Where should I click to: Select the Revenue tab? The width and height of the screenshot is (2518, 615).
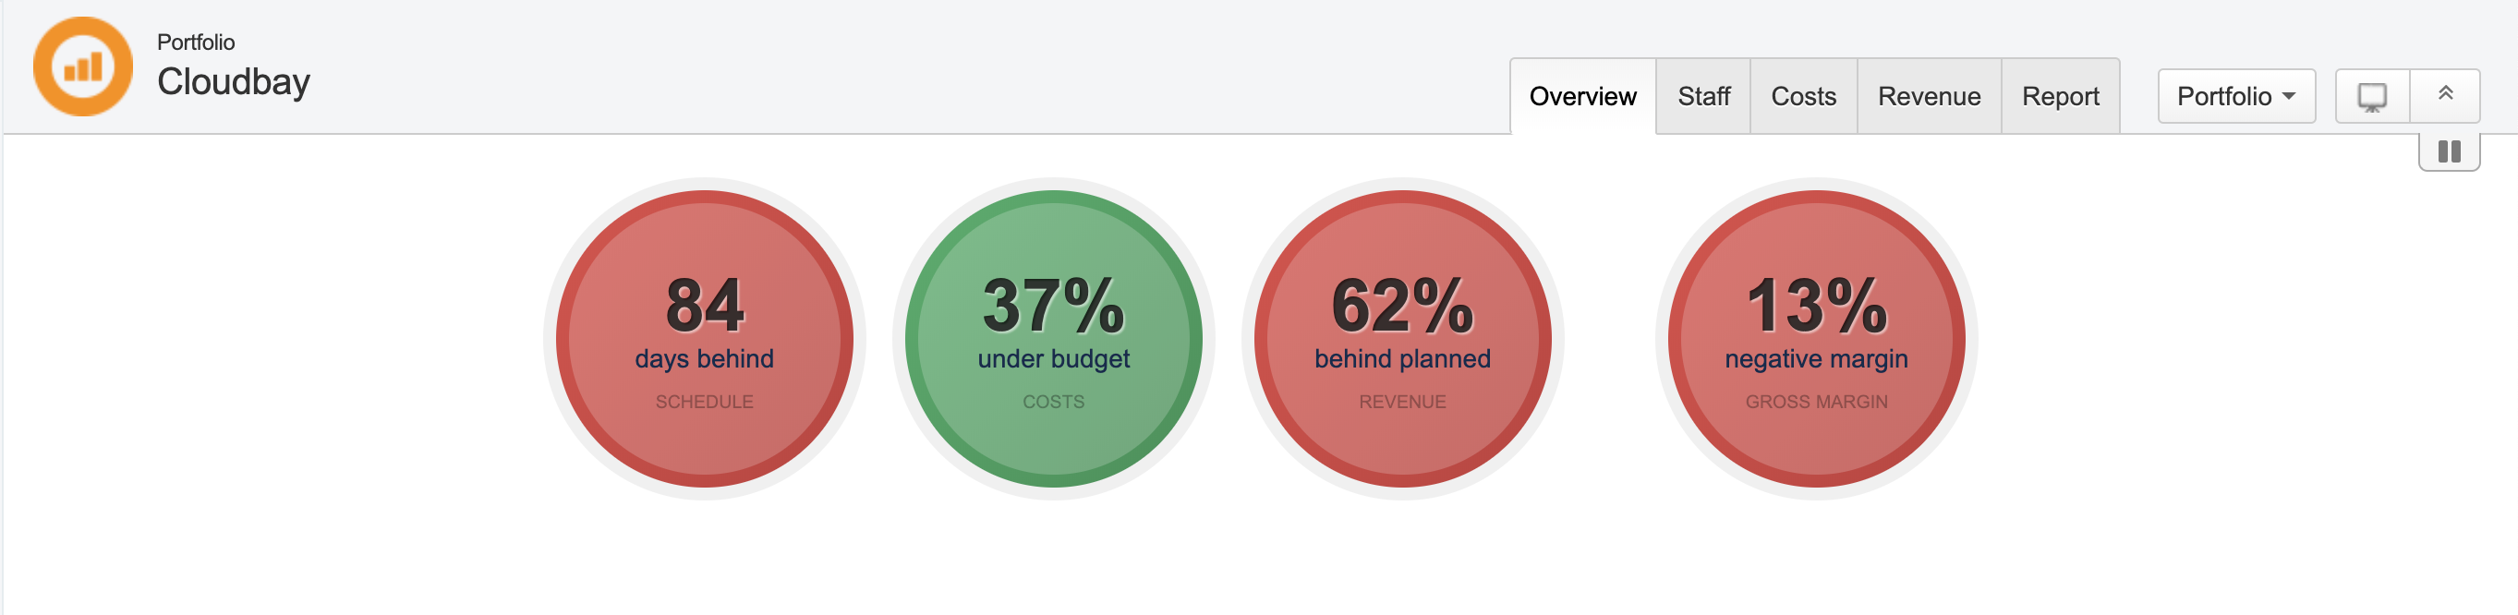coord(1928,97)
